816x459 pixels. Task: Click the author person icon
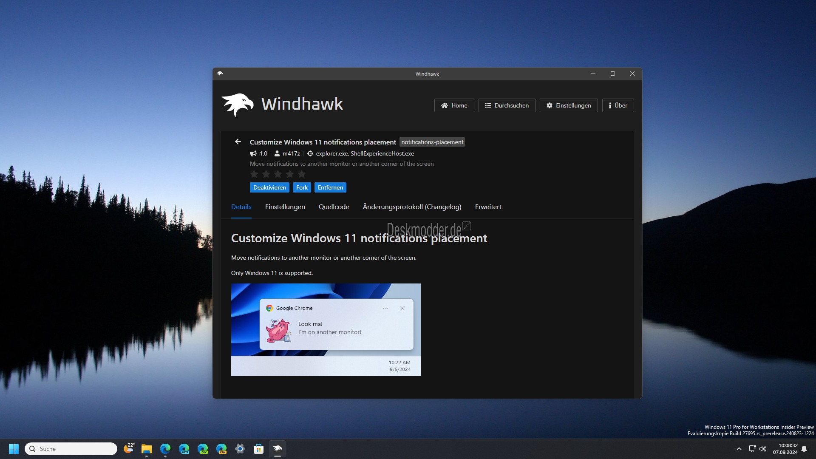pos(277,153)
